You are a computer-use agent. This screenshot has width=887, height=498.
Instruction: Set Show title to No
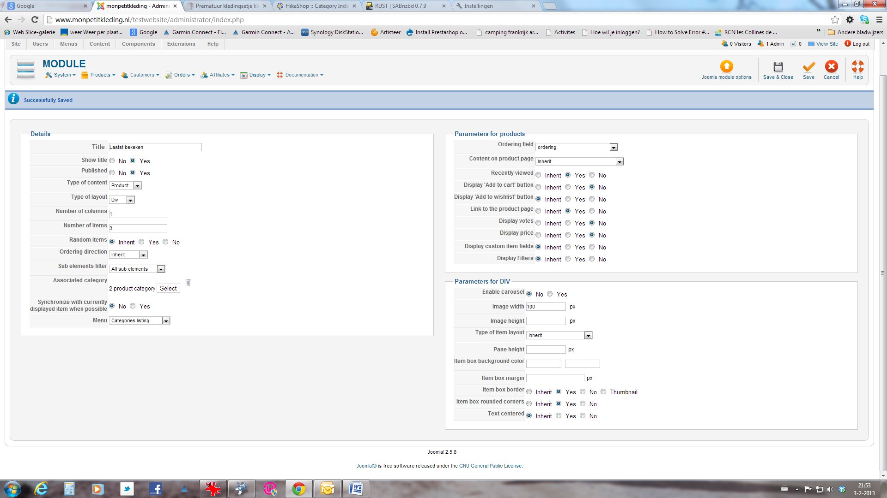pos(112,160)
